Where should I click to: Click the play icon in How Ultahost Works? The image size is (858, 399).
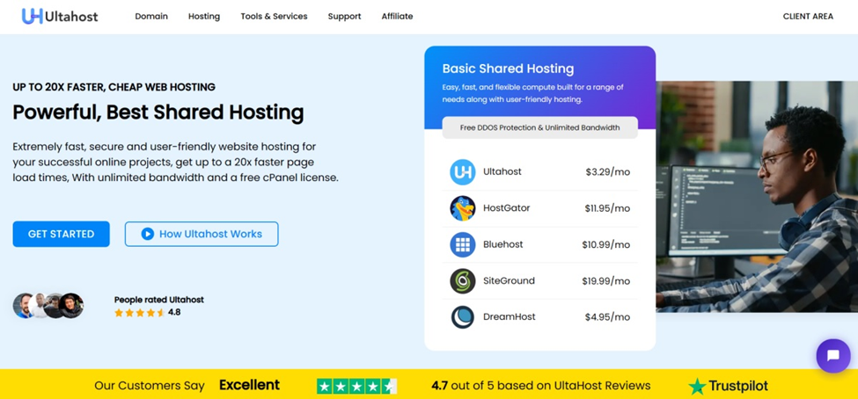147,234
